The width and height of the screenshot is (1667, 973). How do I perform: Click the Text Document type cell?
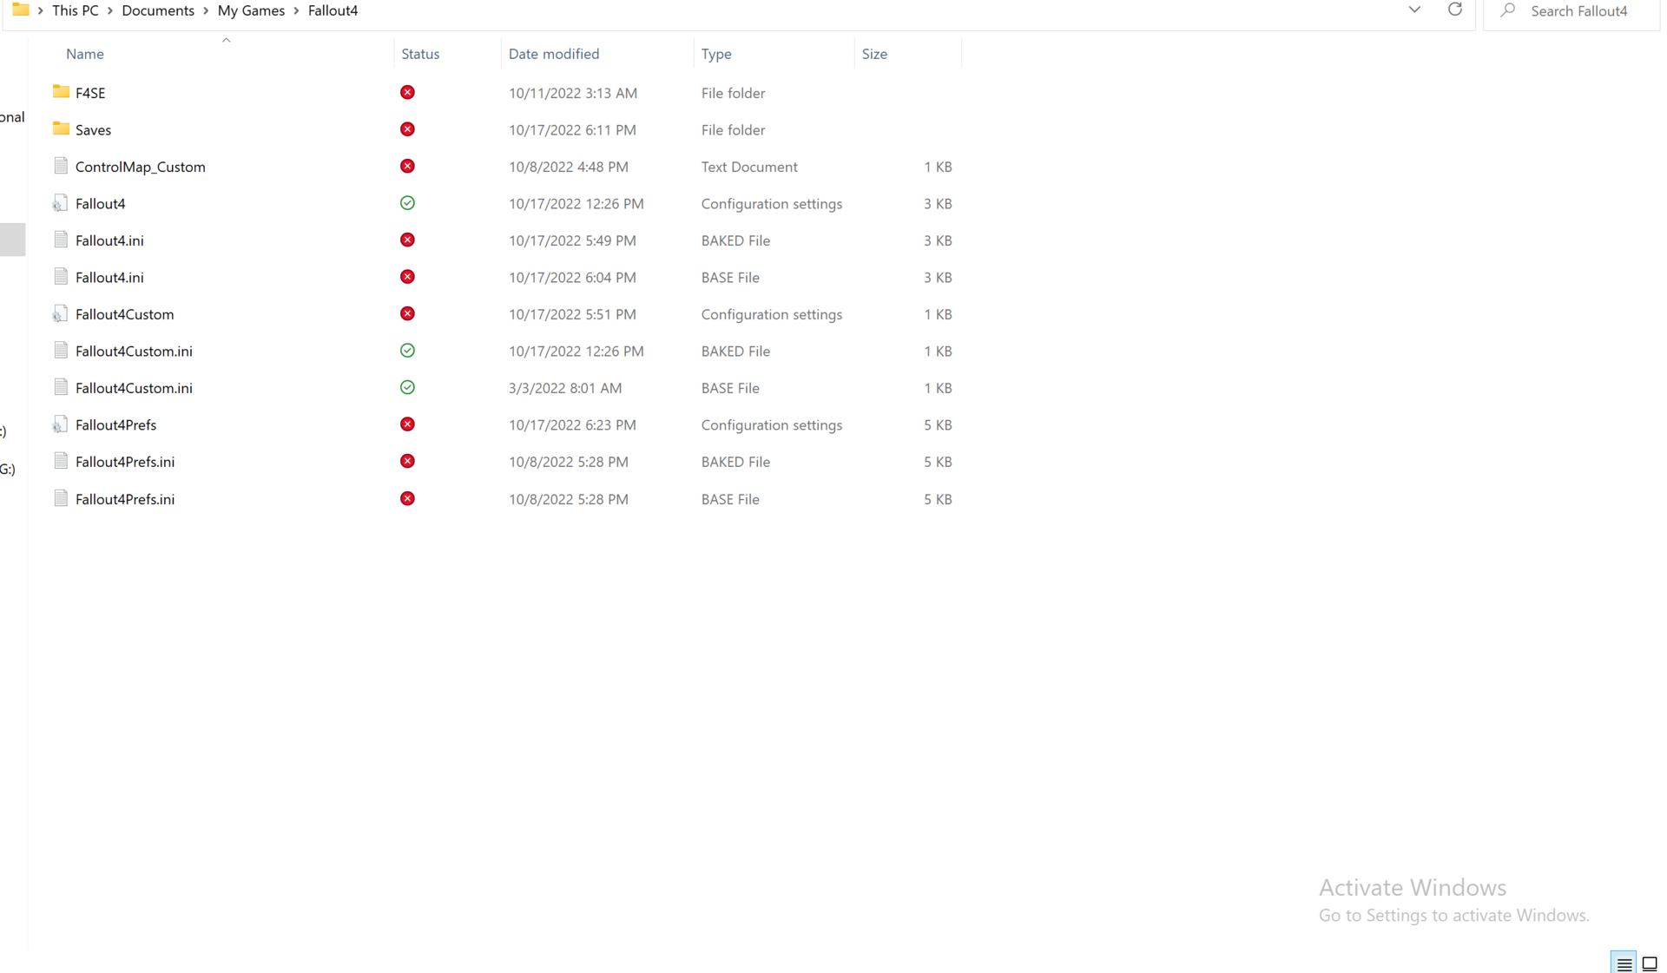coord(749,167)
